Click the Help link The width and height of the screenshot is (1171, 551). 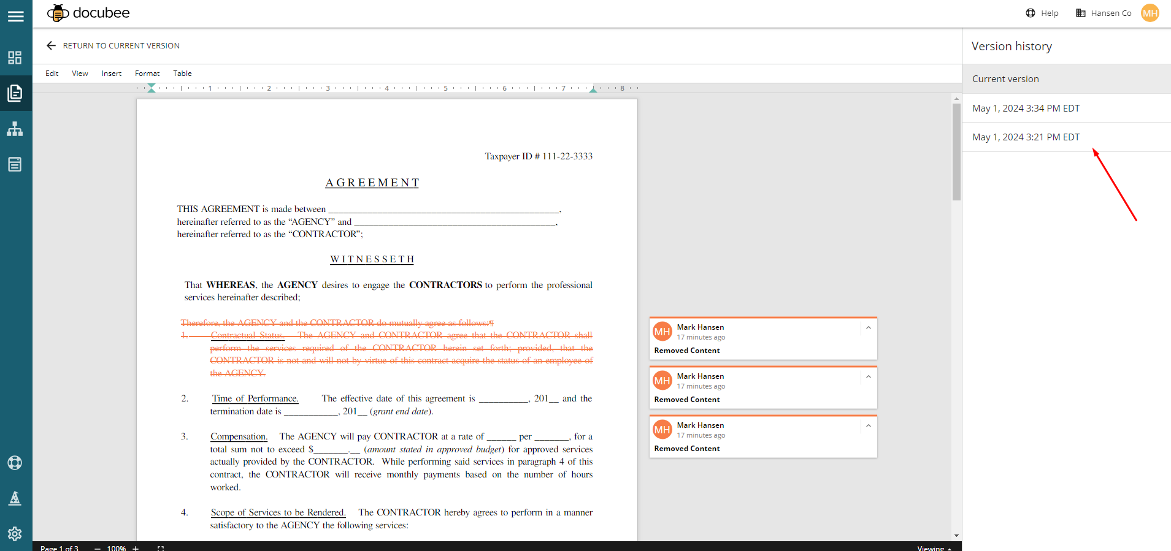pyautogui.click(x=1050, y=13)
